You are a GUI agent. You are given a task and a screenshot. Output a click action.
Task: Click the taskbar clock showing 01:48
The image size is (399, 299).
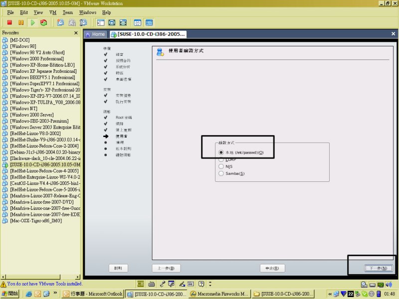[x=390, y=294]
